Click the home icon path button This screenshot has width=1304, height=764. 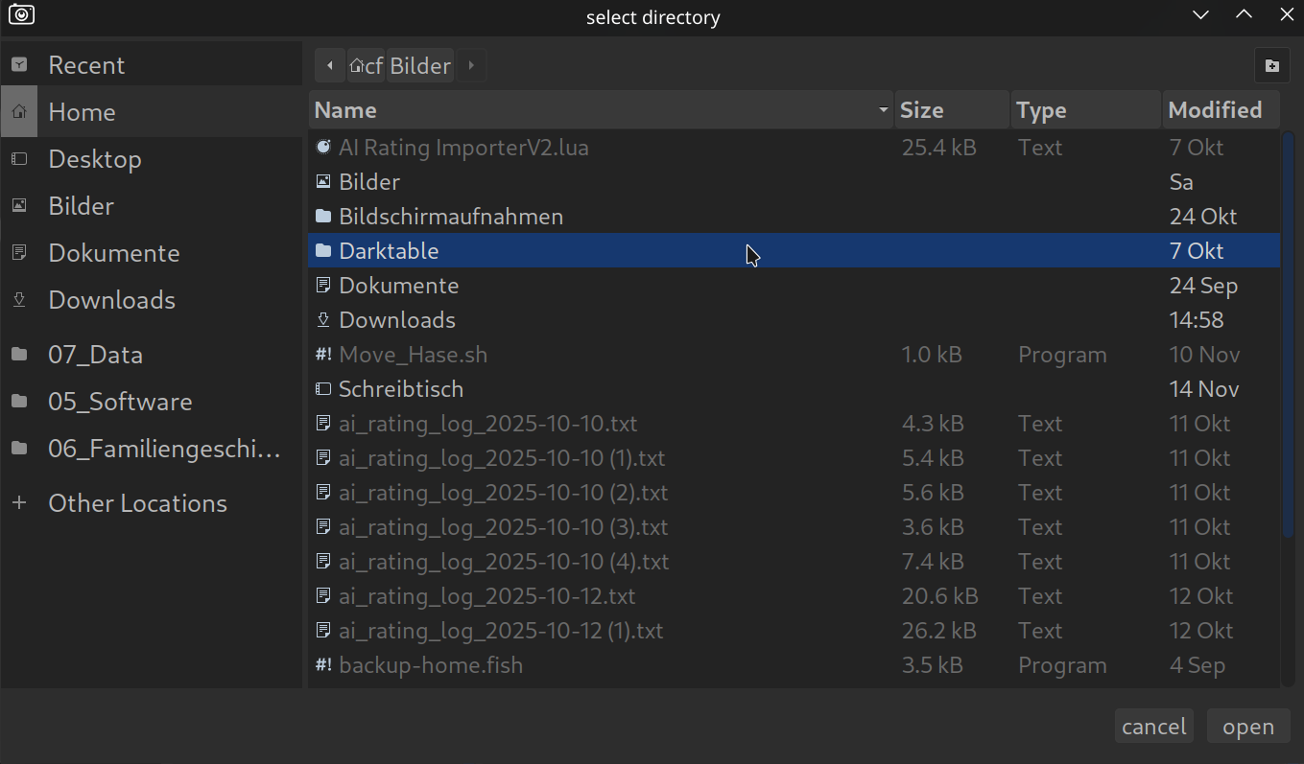pos(366,66)
